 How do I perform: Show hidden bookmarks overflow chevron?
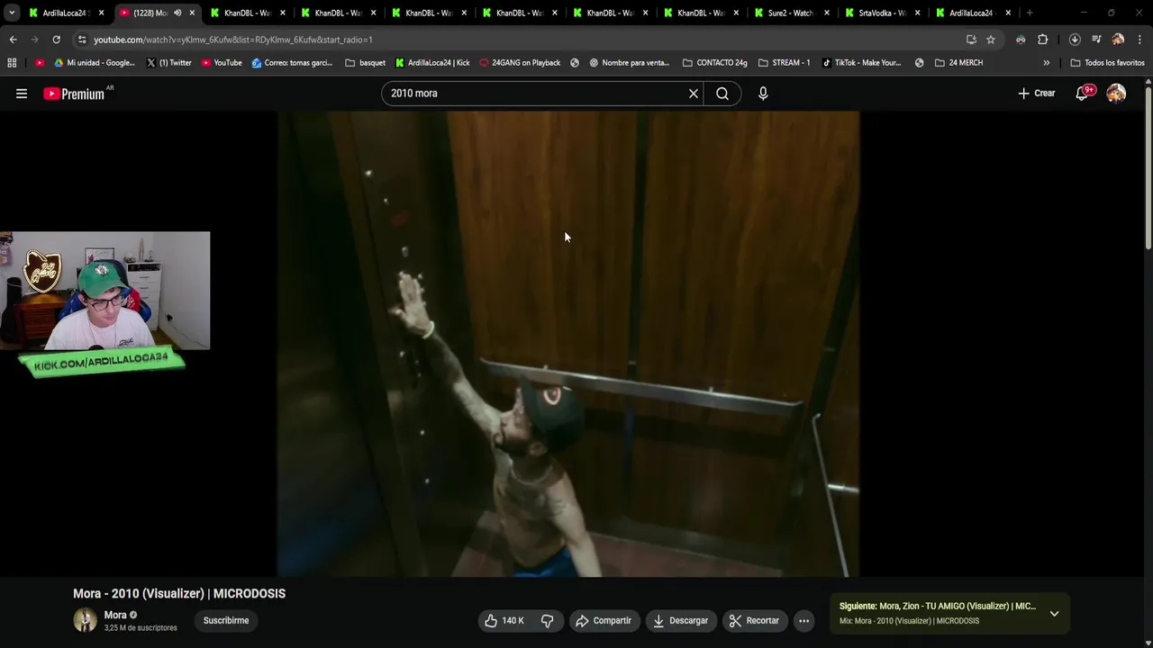1046,63
